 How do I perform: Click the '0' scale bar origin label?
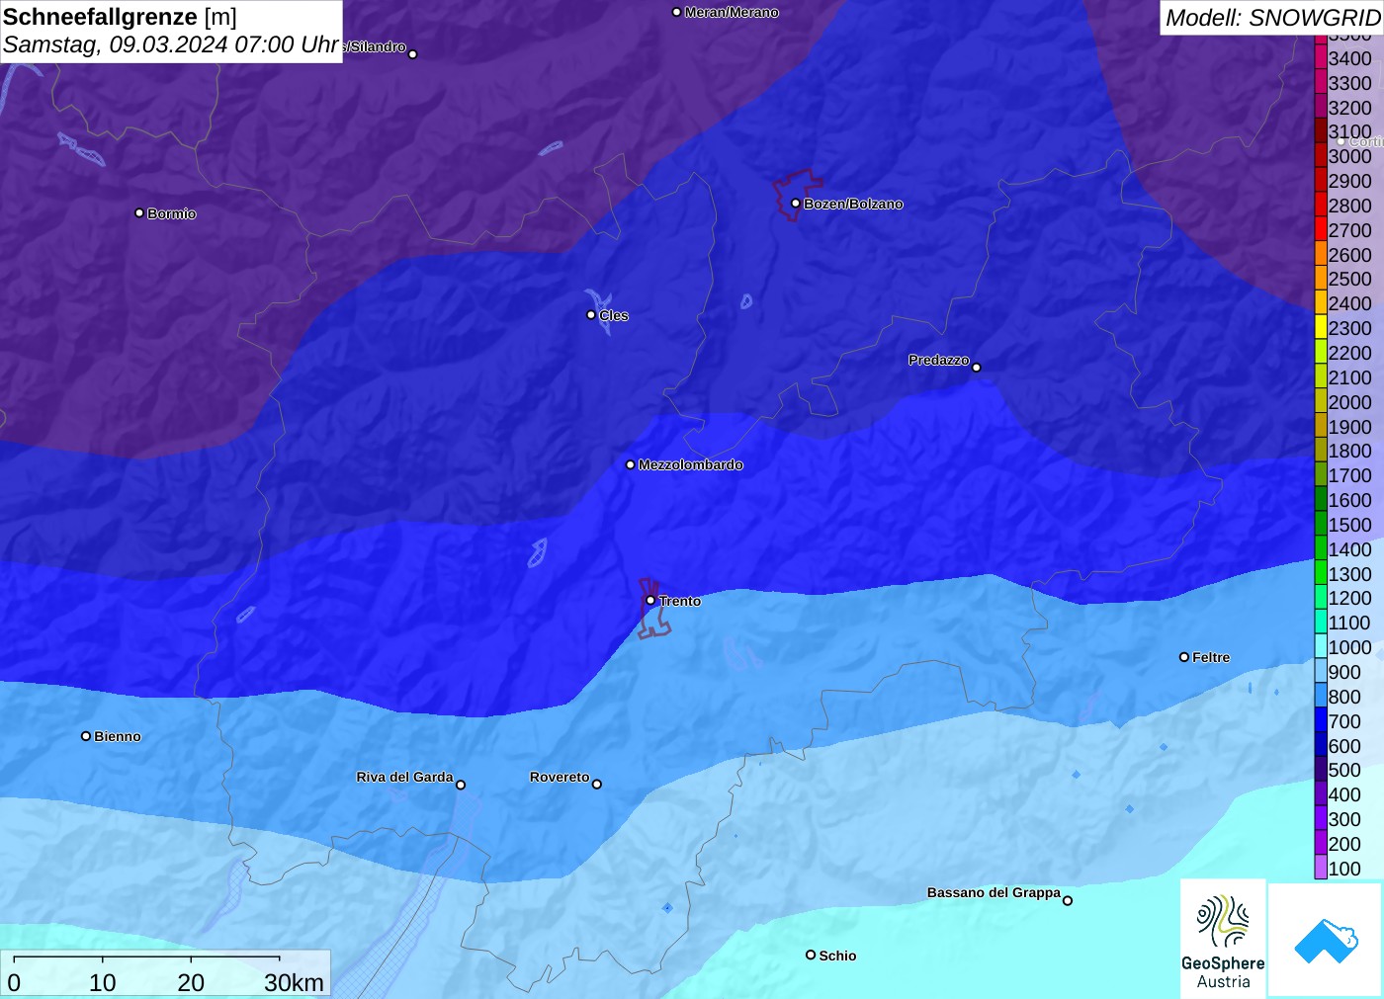click(14, 982)
